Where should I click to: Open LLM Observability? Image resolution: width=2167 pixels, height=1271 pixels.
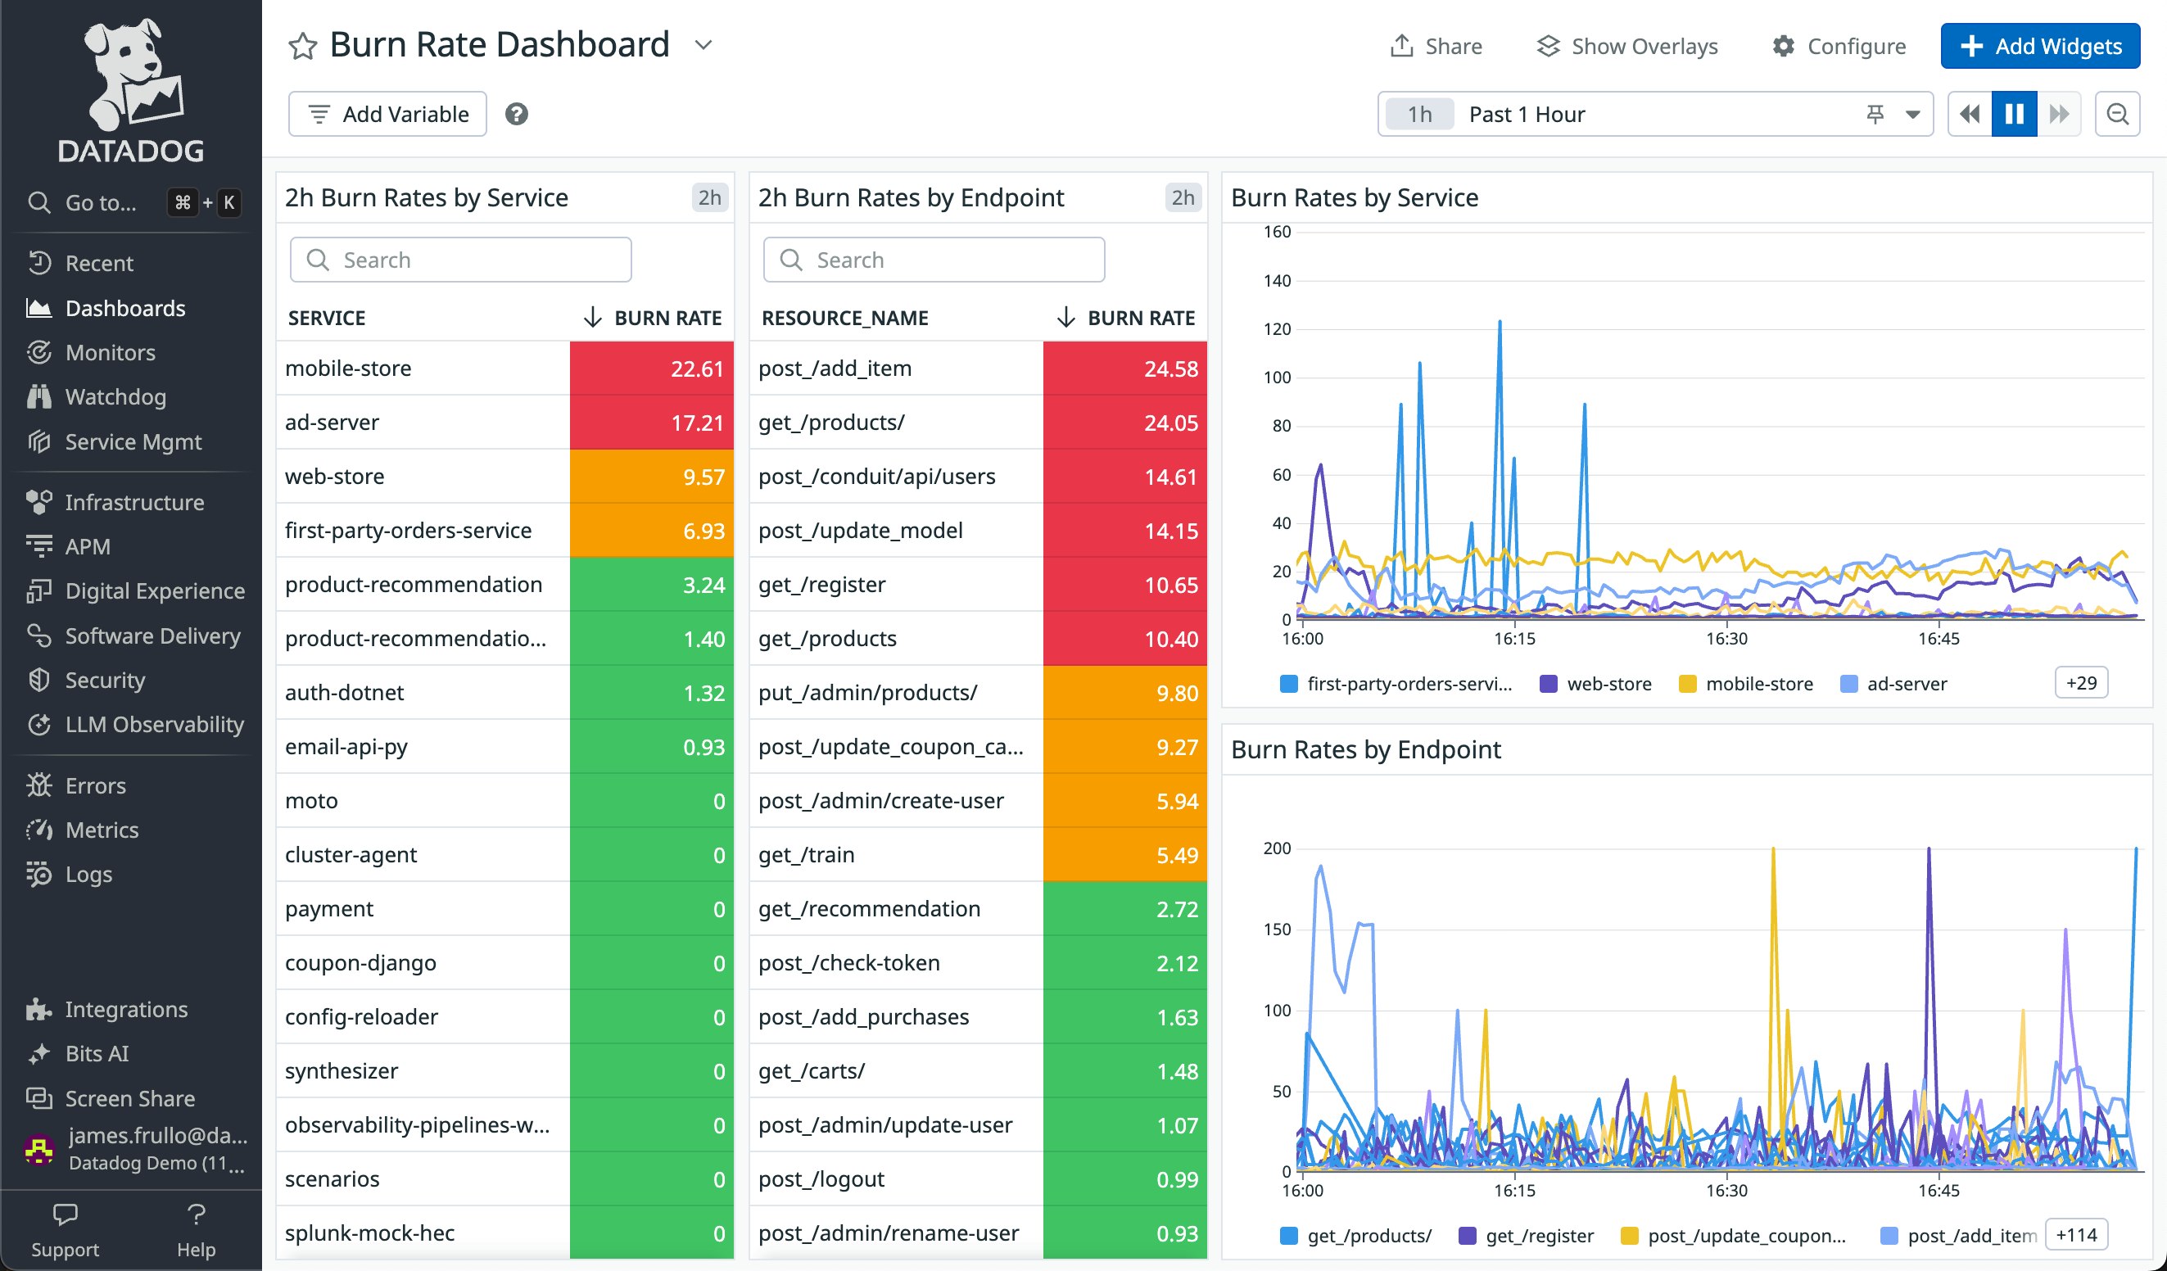155,724
